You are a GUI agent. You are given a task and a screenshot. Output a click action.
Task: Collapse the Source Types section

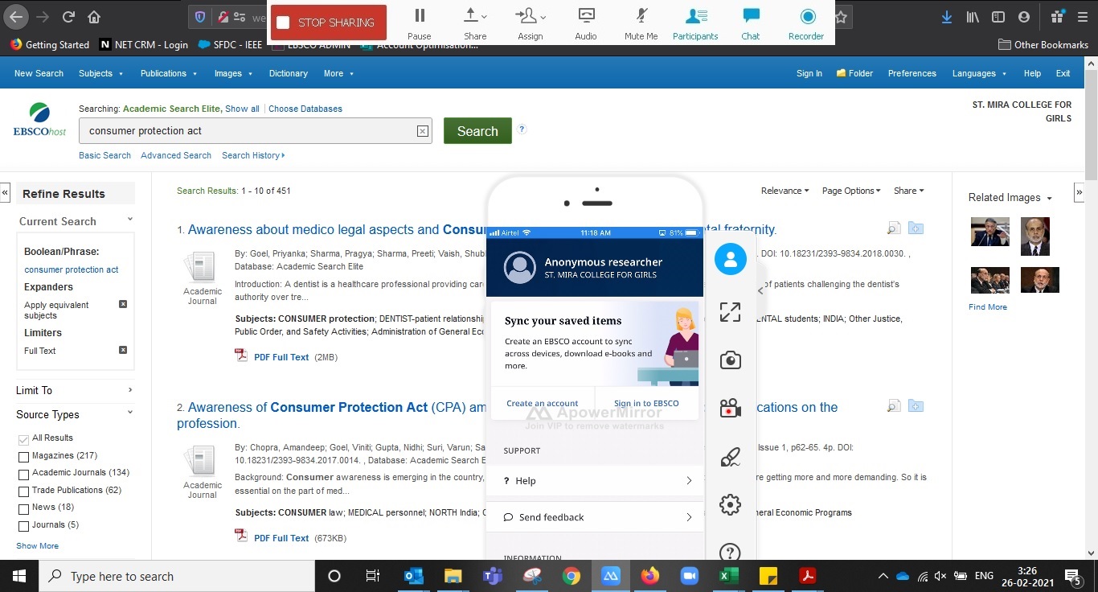129,414
